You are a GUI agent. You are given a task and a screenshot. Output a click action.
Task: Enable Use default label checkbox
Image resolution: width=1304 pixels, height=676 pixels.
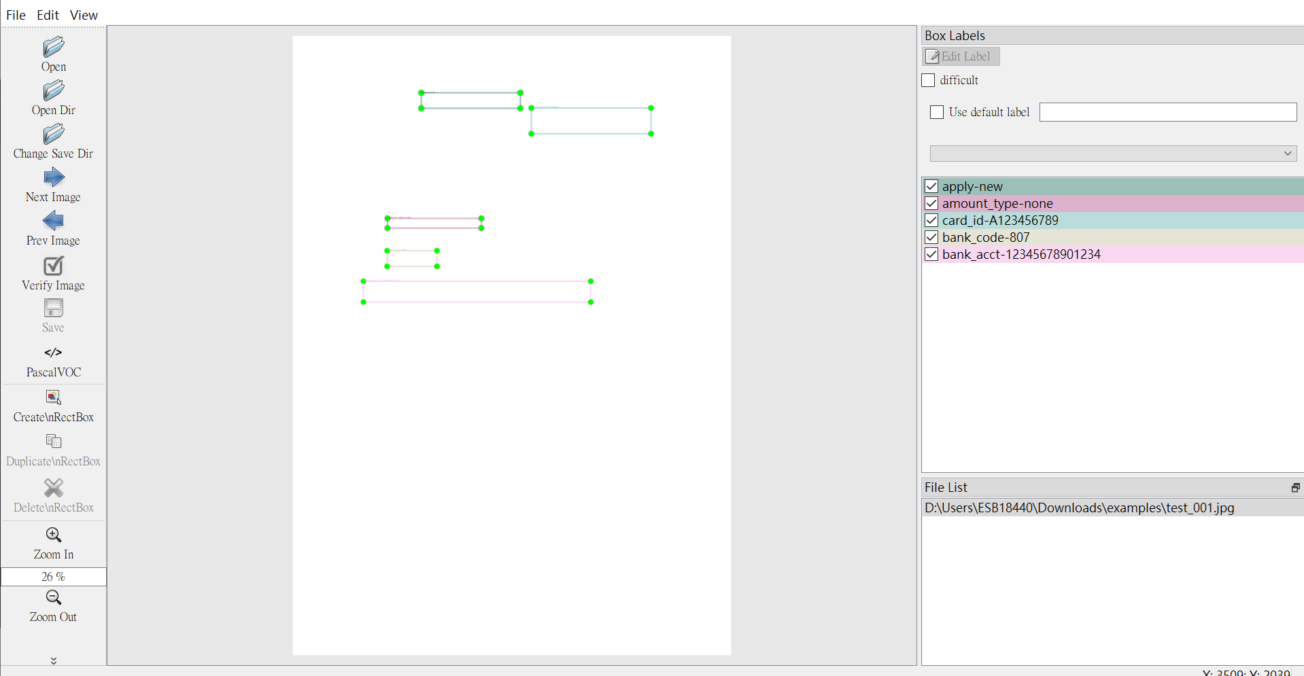(937, 112)
